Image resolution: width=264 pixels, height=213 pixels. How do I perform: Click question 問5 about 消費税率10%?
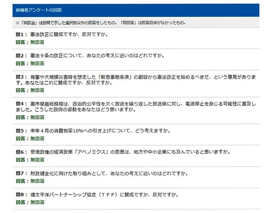pyautogui.click(x=93, y=131)
